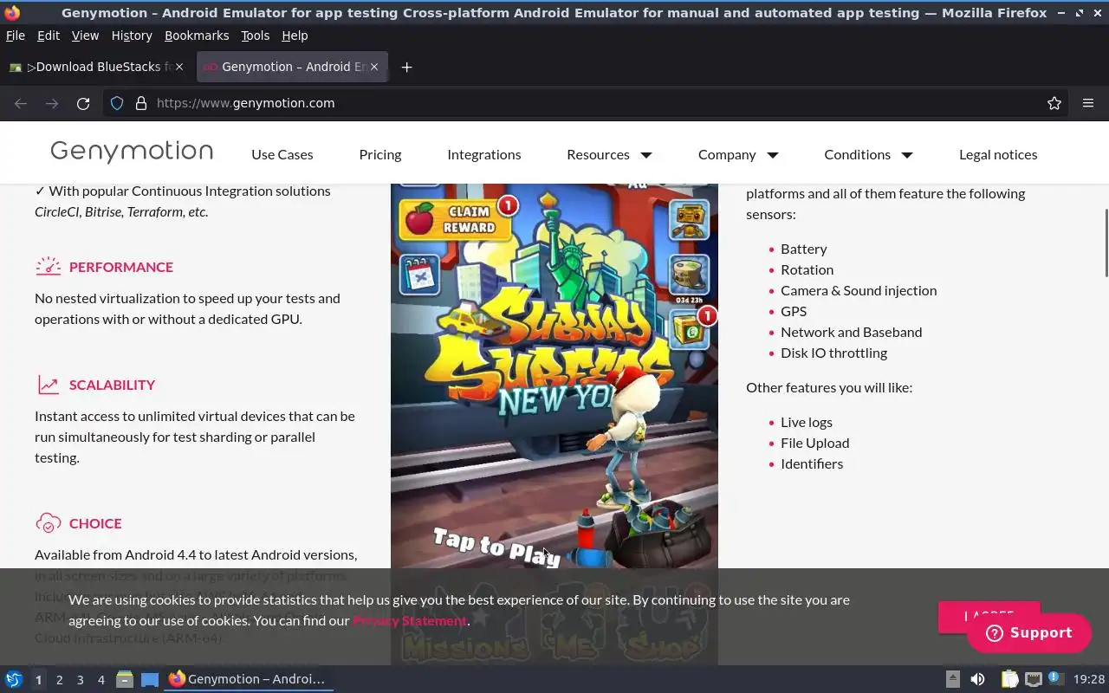Click the PERFORMANCE heading
The height and width of the screenshot is (693, 1109).
click(x=121, y=267)
